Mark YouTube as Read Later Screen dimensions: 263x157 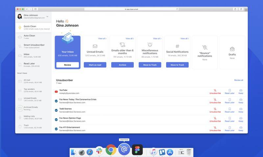[x=229, y=92]
